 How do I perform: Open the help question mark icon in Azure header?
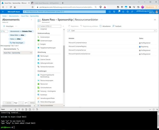click(128, 12)
